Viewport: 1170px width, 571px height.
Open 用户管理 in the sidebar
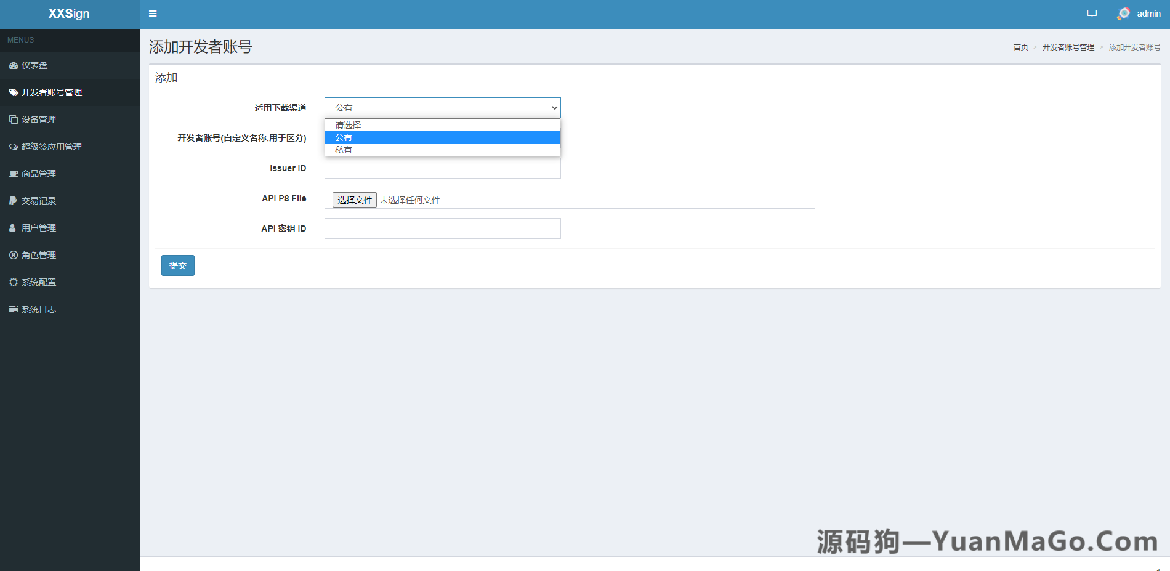point(39,228)
